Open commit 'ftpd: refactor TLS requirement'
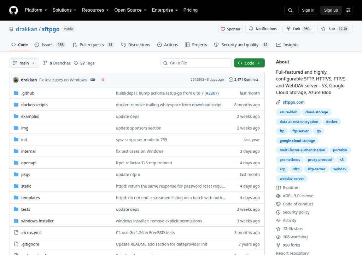The image size is (362, 255). coord(144,163)
